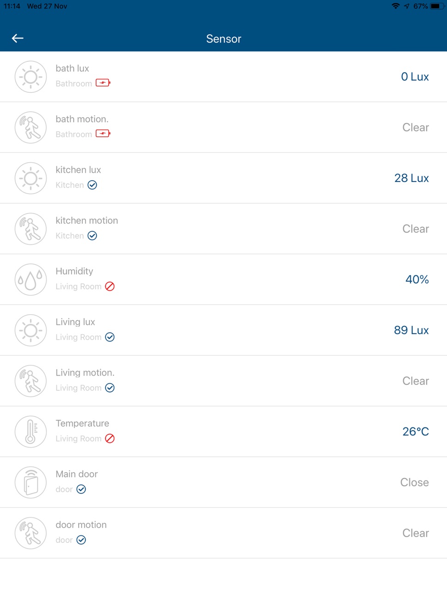Tap the battery indicator in status bar
The width and height of the screenshot is (447, 596).
point(437,6)
